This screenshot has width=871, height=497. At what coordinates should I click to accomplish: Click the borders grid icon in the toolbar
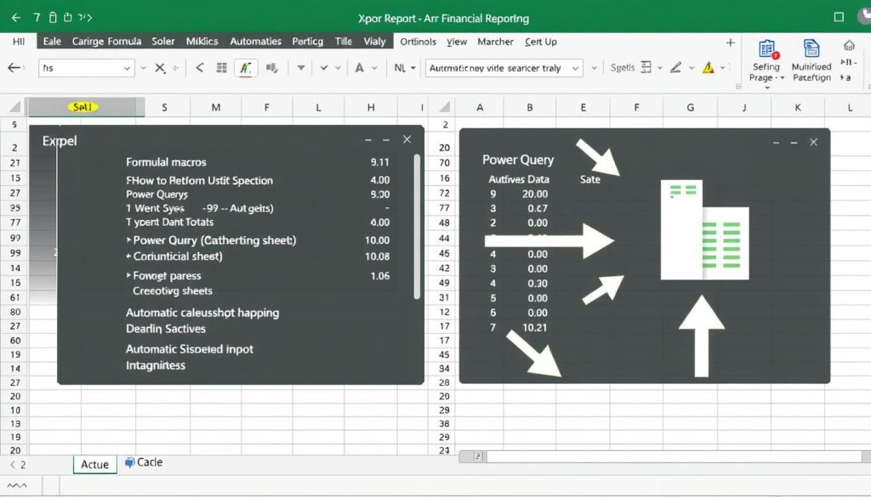click(x=221, y=67)
